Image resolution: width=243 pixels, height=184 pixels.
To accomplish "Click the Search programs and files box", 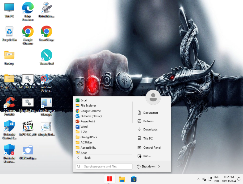I will coord(104,166).
